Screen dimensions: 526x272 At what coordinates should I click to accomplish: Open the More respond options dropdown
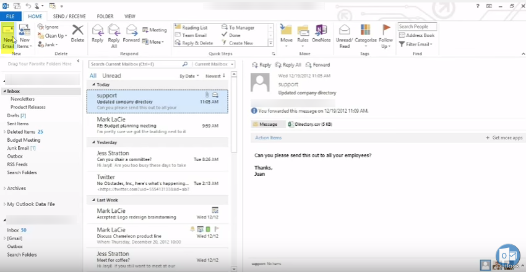tap(153, 42)
